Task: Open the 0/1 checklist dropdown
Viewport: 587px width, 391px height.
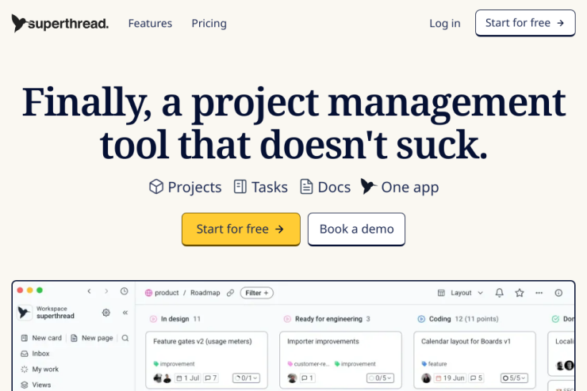Action: coord(246,378)
